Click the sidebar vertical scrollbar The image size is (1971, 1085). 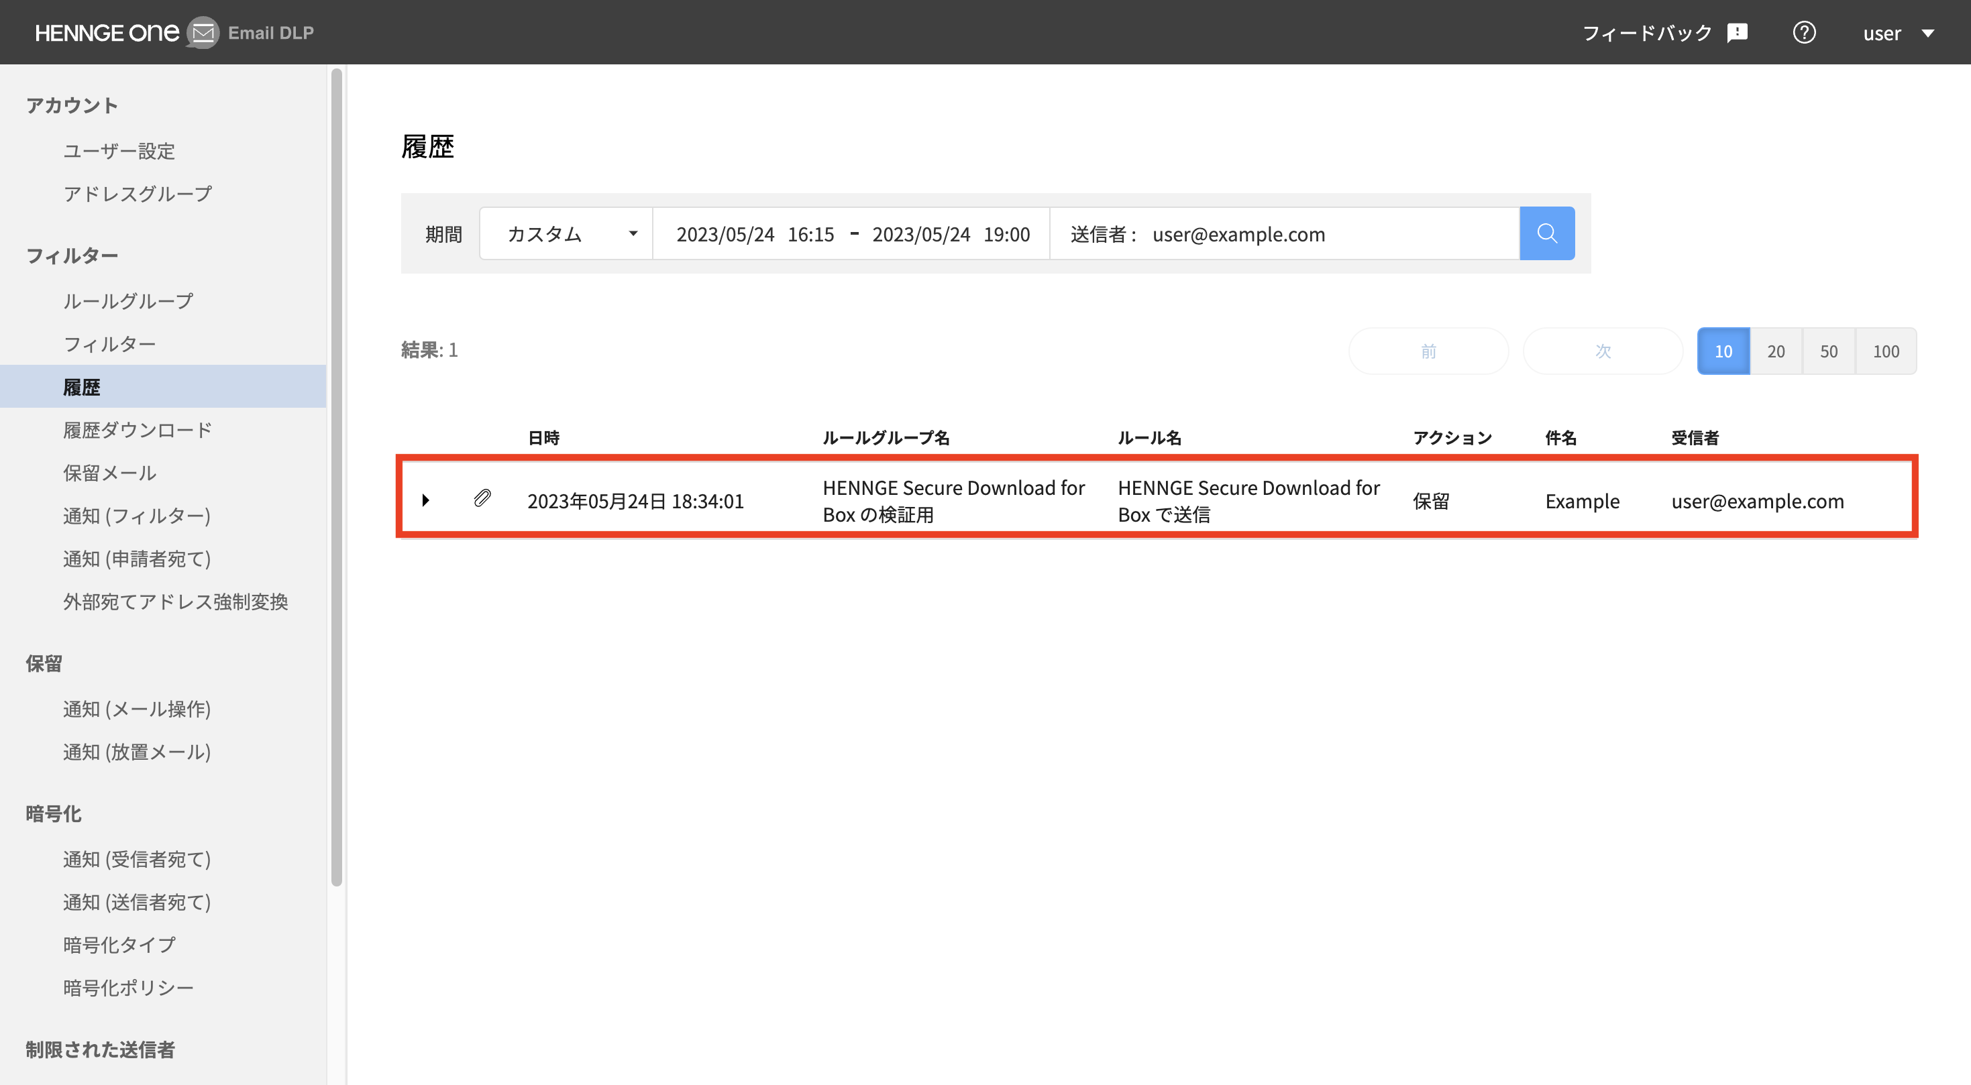pos(336,477)
